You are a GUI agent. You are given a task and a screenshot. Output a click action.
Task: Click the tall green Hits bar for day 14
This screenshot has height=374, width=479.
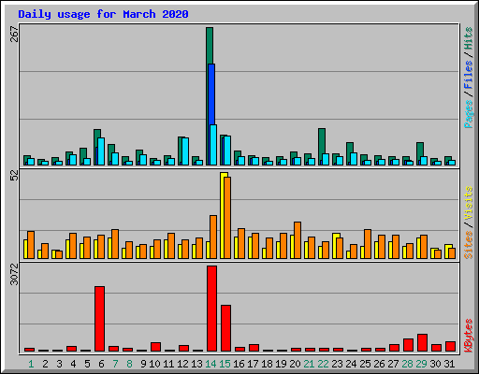coord(210,46)
